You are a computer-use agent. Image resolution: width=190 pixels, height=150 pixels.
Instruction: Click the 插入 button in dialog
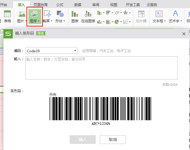[x=83, y=140]
